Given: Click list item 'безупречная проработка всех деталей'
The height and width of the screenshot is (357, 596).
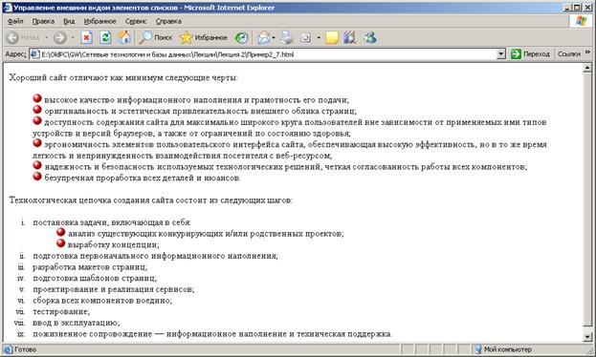Looking at the screenshot, I should [x=120, y=178].
